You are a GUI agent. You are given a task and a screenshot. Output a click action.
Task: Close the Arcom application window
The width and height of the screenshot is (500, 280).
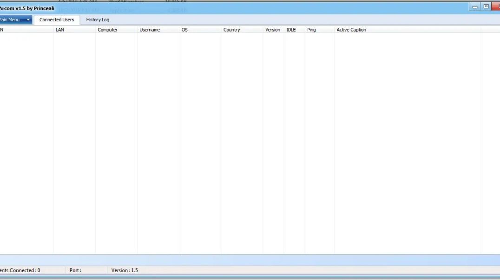pyautogui.click(x=496, y=7)
